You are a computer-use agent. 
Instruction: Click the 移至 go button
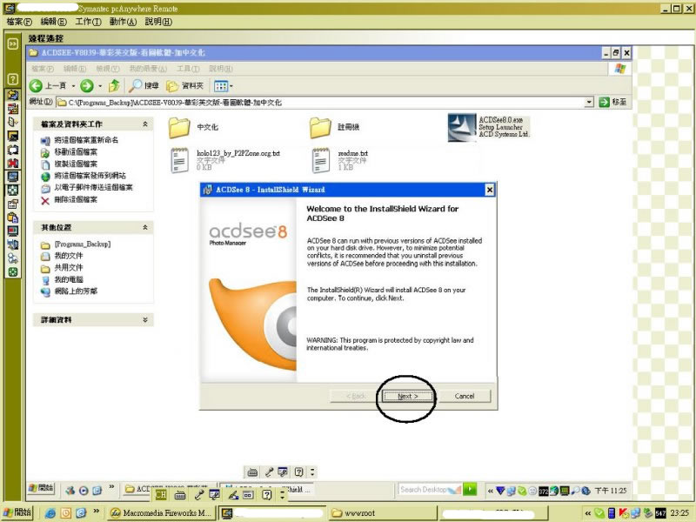[x=613, y=102]
